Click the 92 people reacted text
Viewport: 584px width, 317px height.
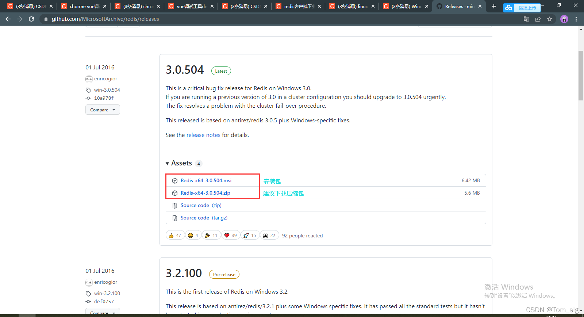302,236
